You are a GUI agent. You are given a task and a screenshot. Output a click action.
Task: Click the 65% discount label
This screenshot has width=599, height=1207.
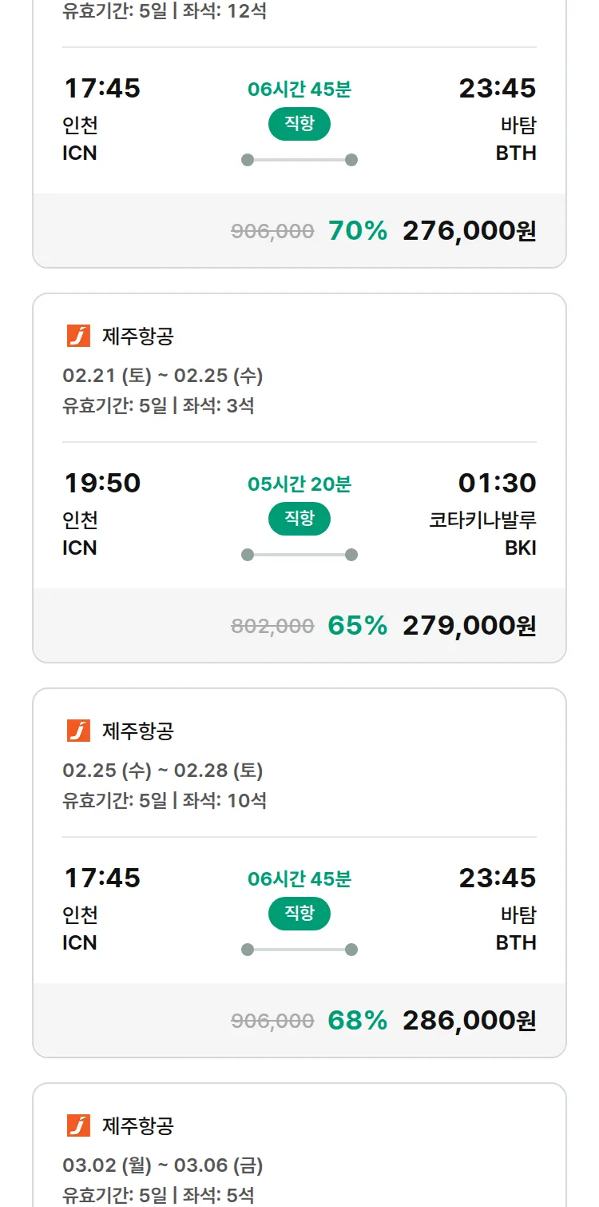(x=357, y=626)
